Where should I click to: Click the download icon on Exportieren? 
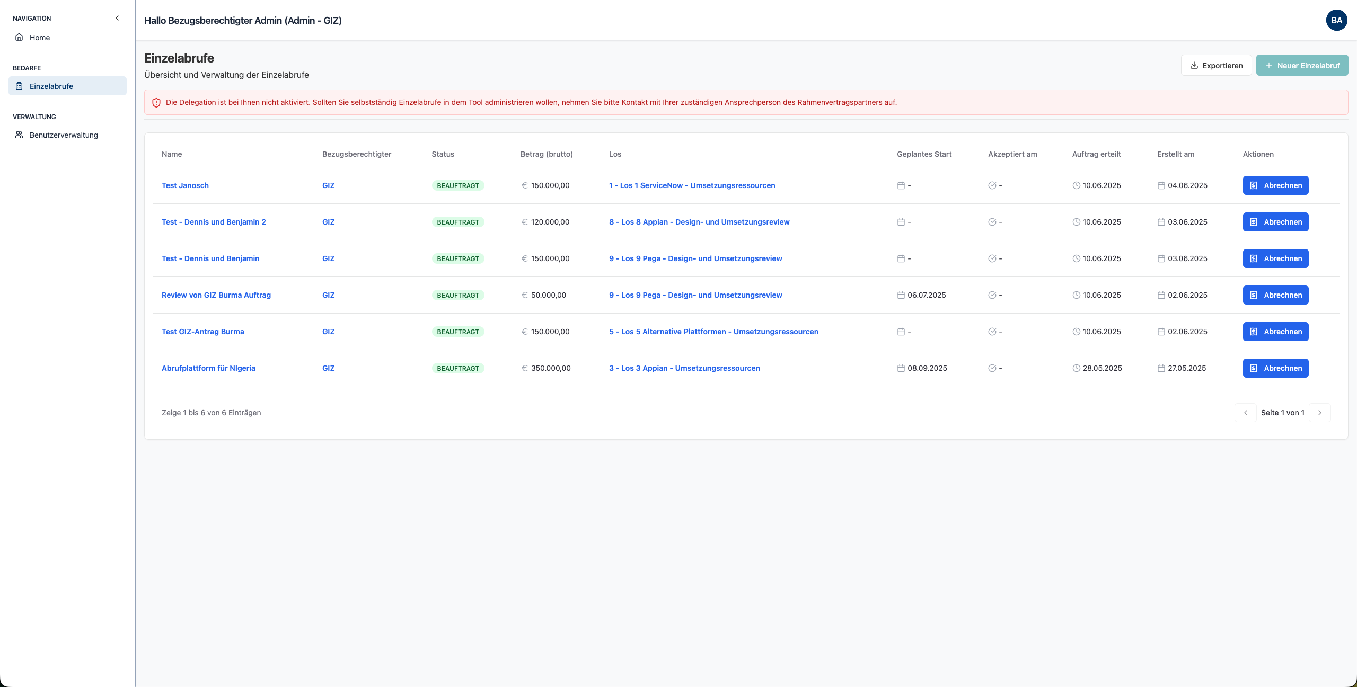(x=1194, y=66)
